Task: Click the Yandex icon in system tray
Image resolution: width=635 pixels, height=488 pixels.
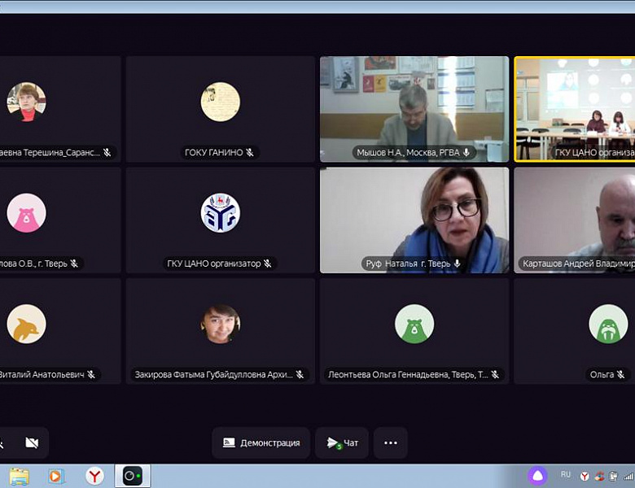Action: click(585, 477)
